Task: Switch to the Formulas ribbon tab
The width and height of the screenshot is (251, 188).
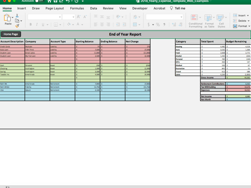Action: coord(77,8)
